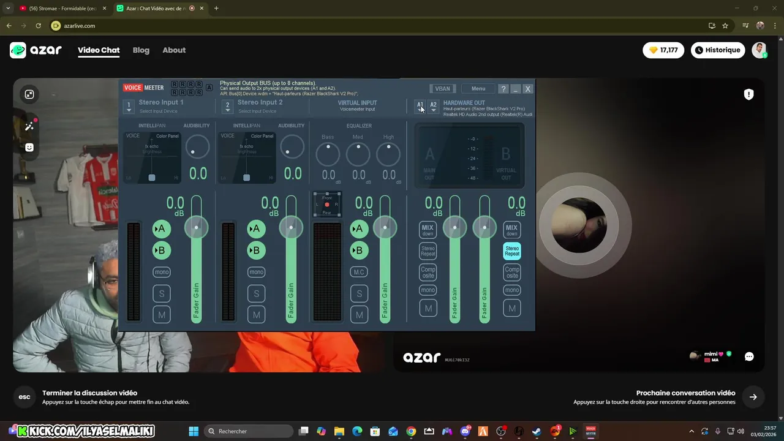This screenshot has height=441, width=784.
Task: Open Stereo Input 2 device selector
Action: pos(227,107)
